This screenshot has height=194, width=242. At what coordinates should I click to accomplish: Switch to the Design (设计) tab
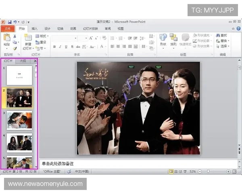47,29
